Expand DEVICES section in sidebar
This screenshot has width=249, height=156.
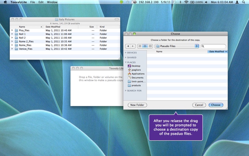pyautogui.click(x=126, y=52)
